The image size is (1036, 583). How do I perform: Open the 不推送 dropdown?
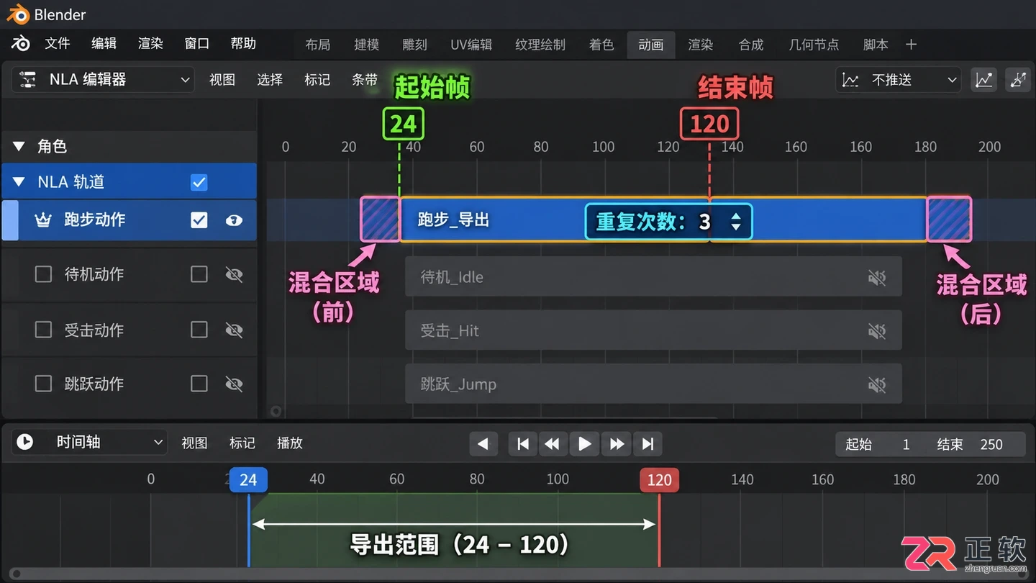point(899,80)
